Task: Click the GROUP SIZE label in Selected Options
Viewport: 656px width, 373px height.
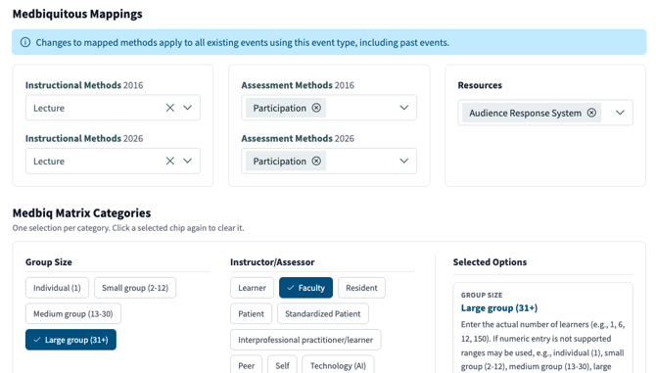Action: [x=482, y=295]
